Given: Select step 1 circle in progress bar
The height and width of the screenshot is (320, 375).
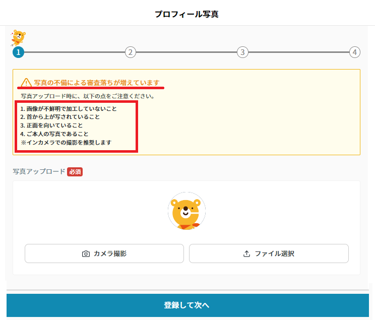Looking at the screenshot, I should (19, 52).
